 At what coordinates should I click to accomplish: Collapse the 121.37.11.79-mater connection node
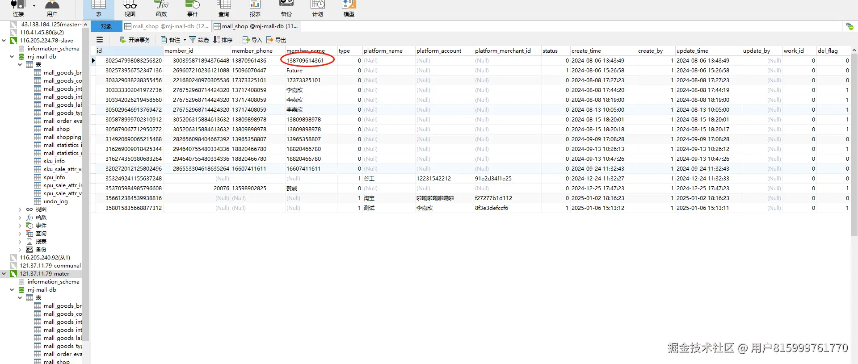(x=4, y=273)
